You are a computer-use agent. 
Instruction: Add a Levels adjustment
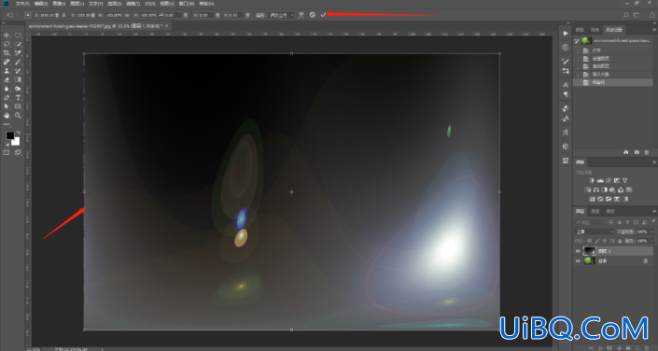pos(600,180)
